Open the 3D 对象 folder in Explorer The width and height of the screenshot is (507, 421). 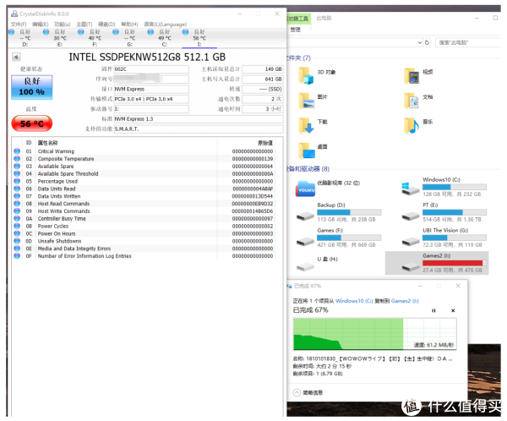coord(317,75)
